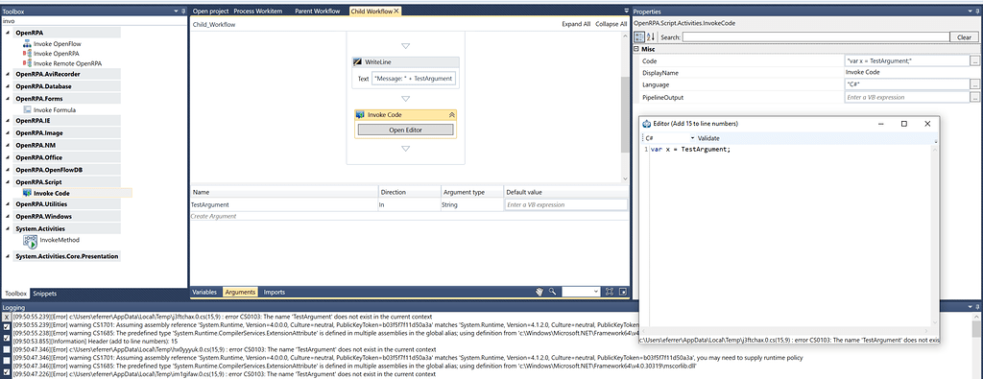The height and width of the screenshot is (379, 983).
Task: Click the fit to screen icon
Action: [610, 292]
